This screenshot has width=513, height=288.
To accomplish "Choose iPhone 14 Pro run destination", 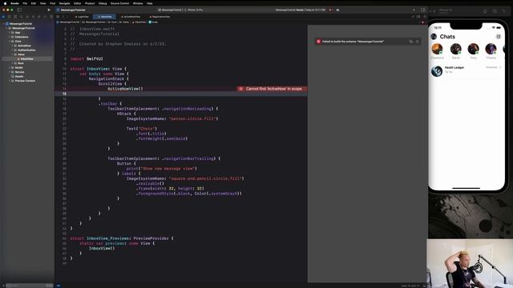I will 194,10.
